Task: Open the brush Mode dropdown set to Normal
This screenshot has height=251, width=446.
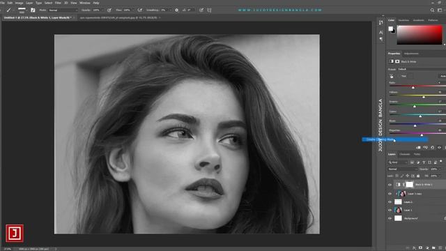Action: point(63,10)
